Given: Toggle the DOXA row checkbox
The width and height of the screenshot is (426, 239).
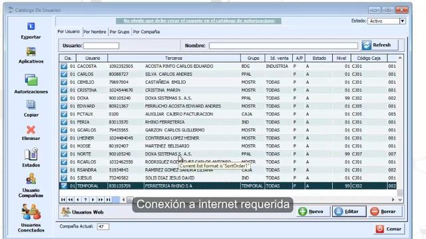Looking at the screenshot, I should [64, 98].
